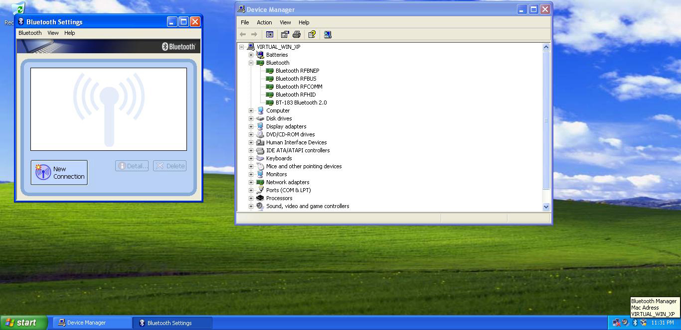681x330 pixels.
Task: Select Bluetooth RFBUS in the tree
Action: 296,79
